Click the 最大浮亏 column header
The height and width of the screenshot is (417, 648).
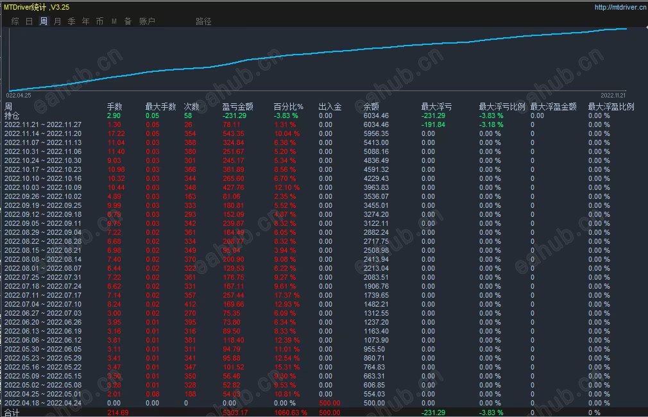(x=436, y=106)
